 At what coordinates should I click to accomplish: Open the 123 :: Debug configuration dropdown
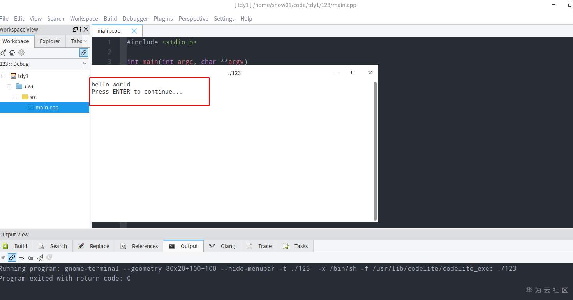85,64
